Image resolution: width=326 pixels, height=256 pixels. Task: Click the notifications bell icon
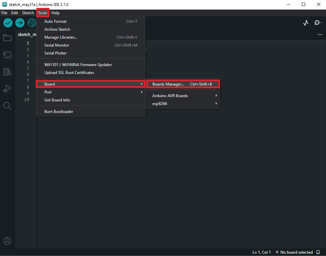318,252
